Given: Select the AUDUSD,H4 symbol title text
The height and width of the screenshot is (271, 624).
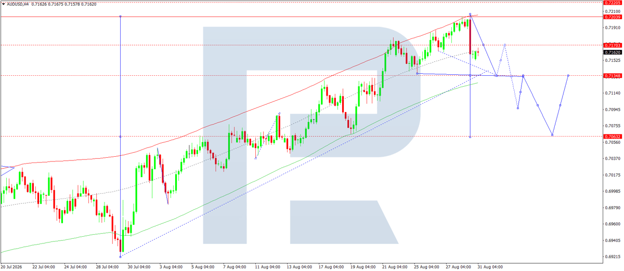Looking at the screenshot, I should tap(18, 4).
